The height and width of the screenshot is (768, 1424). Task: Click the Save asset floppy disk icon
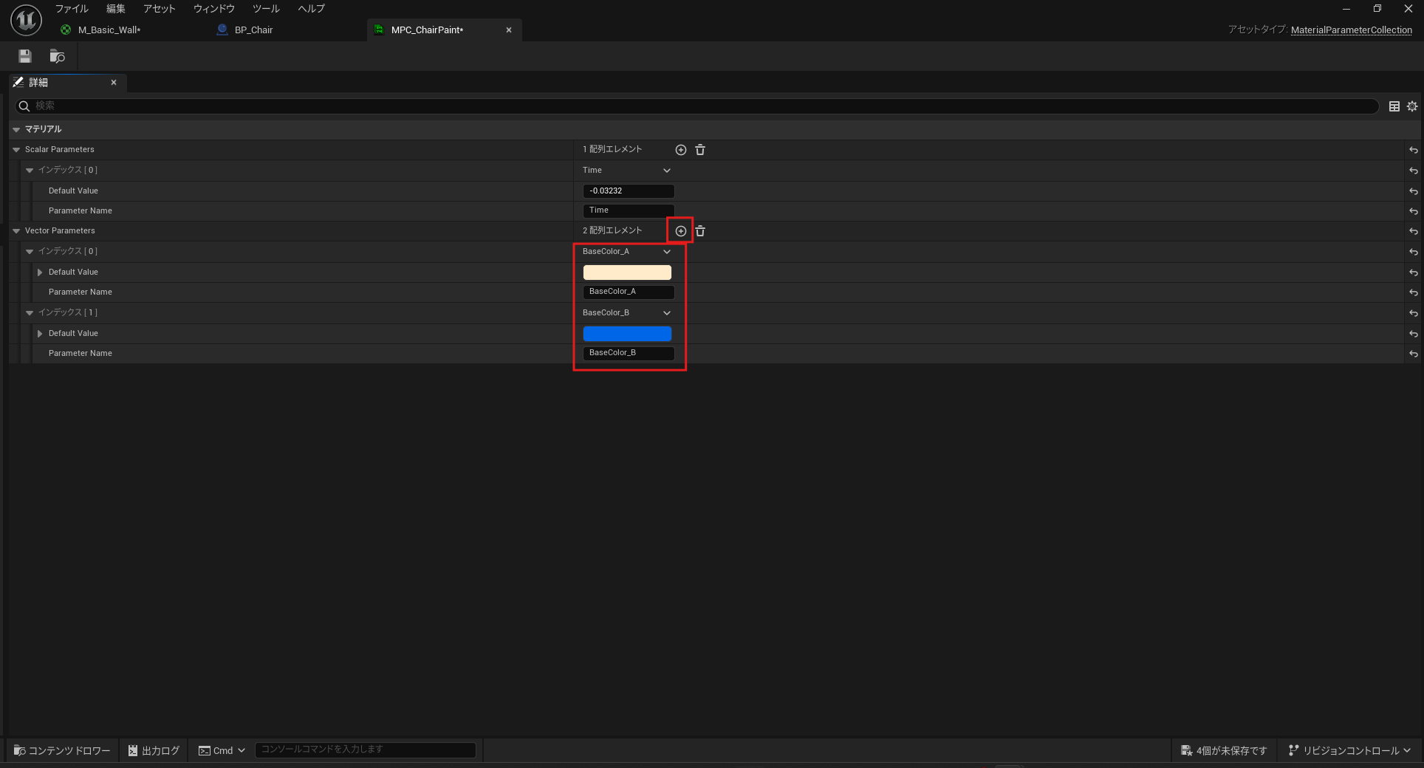point(25,56)
